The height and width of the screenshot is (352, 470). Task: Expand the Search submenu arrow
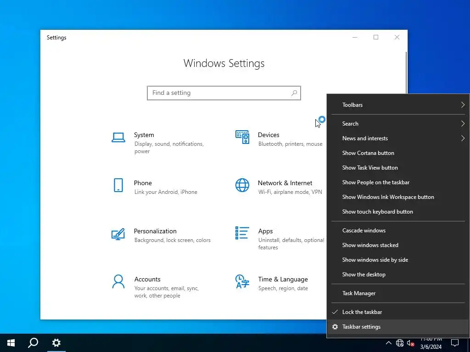click(463, 124)
